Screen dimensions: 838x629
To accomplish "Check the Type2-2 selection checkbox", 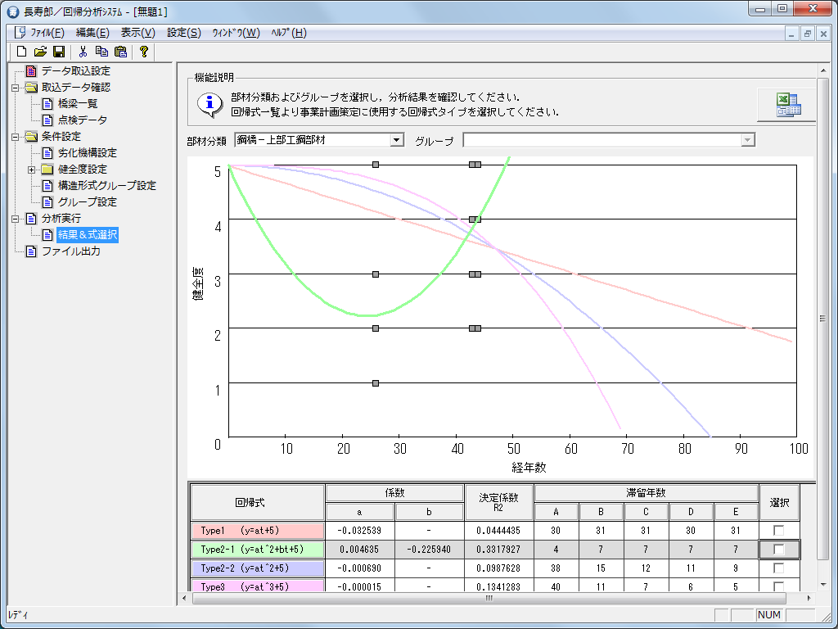I will tap(778, 568).
